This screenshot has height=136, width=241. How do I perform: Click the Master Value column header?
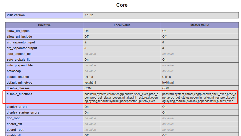tap(200, 25)
